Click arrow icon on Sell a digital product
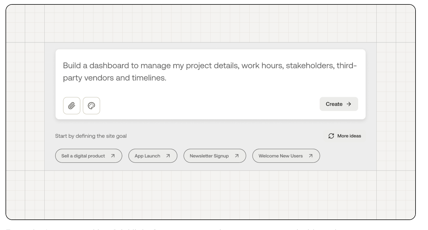Screen dimensions: 428x230 [x=113, y=156]
